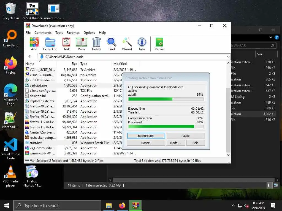Click the Extract To toolbar icon
Screen dimensions: 282x211
(50, 44)
